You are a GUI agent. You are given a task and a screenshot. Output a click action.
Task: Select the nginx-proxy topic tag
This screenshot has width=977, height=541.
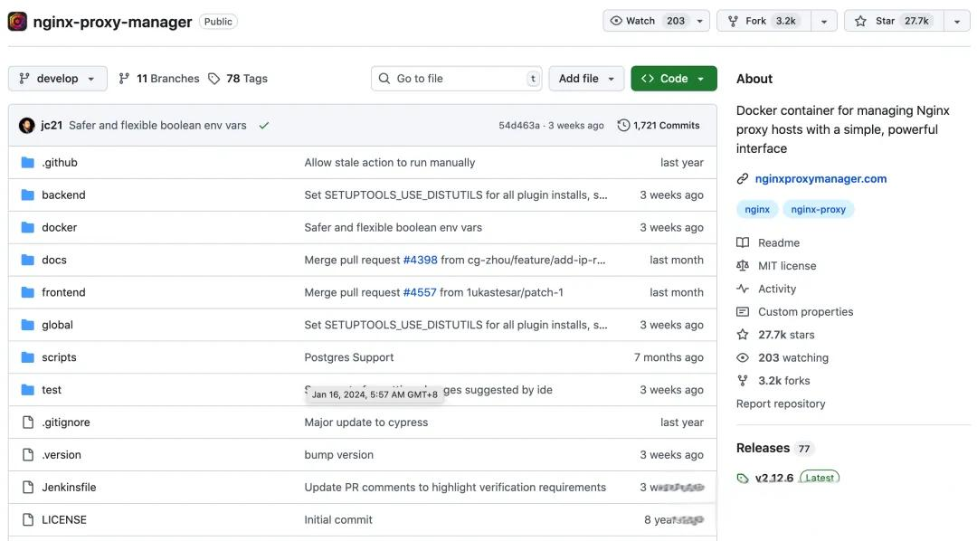coord(818,209)
